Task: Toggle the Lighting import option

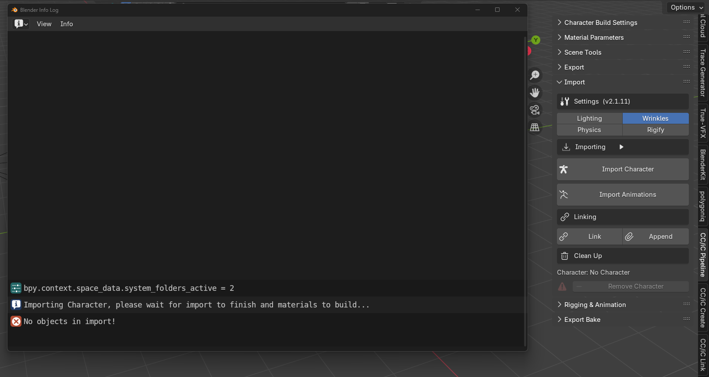Action: pyautogui.click(x=589, y=119)
